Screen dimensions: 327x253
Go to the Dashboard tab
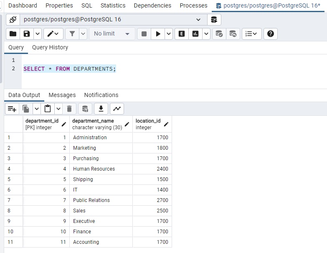(23, 5)
